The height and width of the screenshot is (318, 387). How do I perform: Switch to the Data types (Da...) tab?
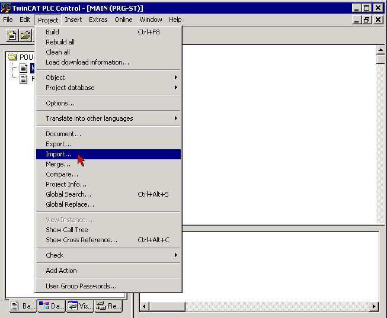pos(52,306)
